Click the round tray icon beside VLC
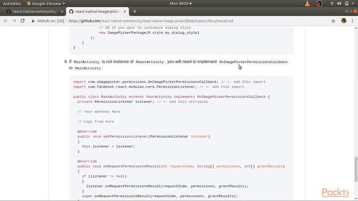This screenshot has height=201, width=358. click(319, 3)
